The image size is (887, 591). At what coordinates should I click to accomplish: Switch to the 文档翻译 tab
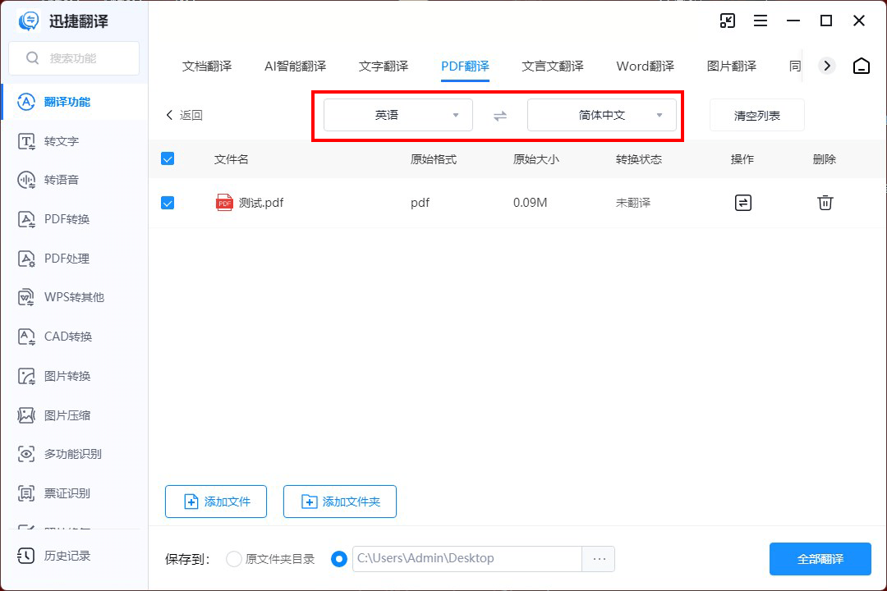click(x=207, y=66)
